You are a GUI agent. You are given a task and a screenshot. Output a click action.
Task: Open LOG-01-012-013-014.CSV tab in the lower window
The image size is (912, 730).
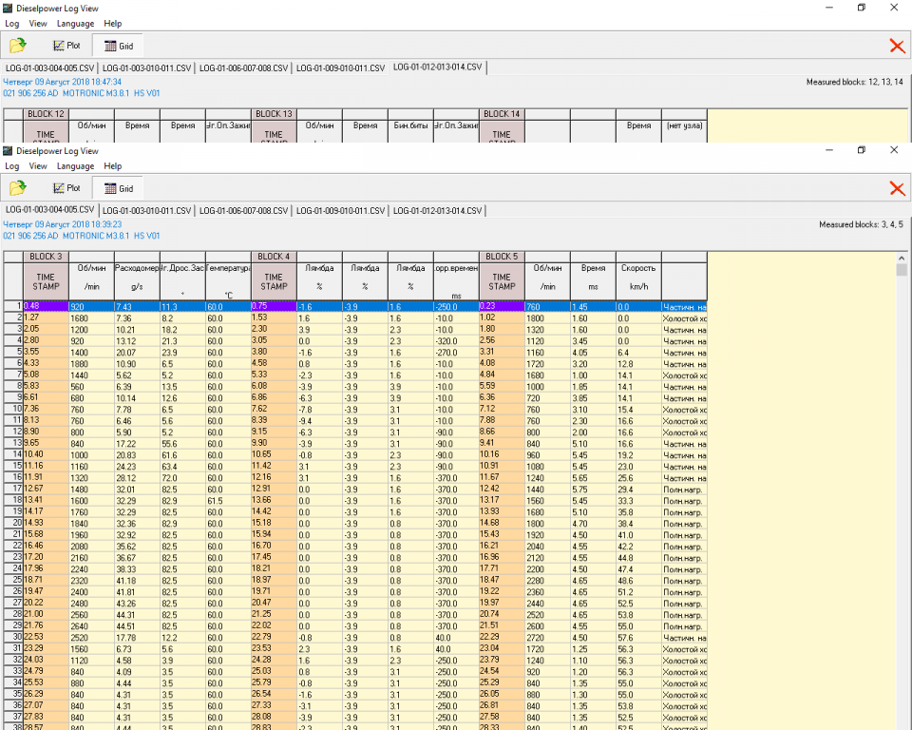coord(437,210)
